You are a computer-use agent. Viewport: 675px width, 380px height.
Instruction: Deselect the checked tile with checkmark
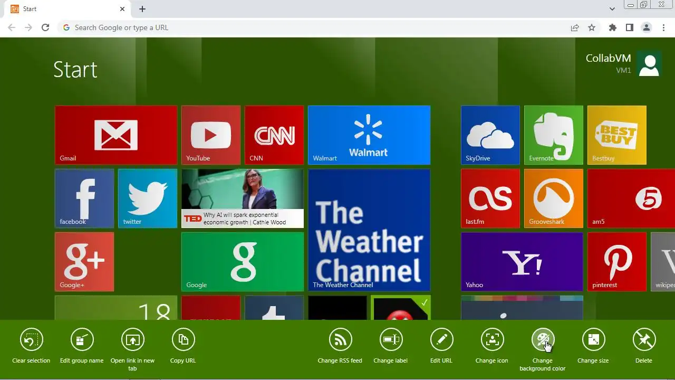(x=401, y=308)
